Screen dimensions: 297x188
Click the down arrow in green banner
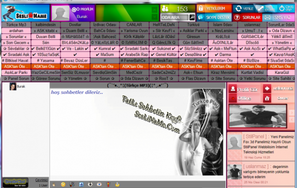pyautogui.click(x=154, y=17)
